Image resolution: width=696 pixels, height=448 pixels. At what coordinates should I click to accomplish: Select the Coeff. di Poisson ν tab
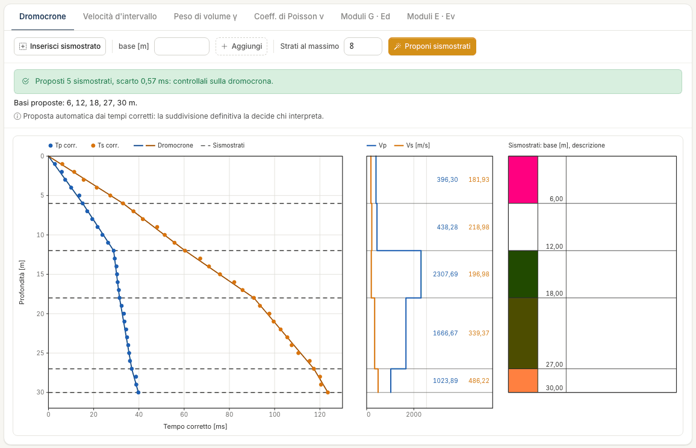pyautogui.click(x=289, y=16)
